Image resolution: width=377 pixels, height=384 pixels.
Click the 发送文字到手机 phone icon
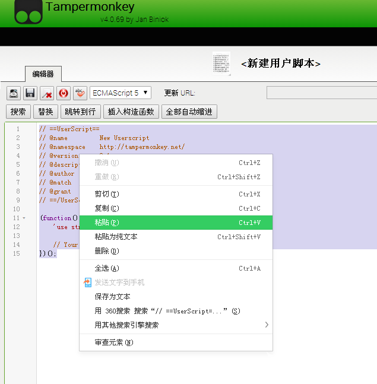tap(87, 283)
